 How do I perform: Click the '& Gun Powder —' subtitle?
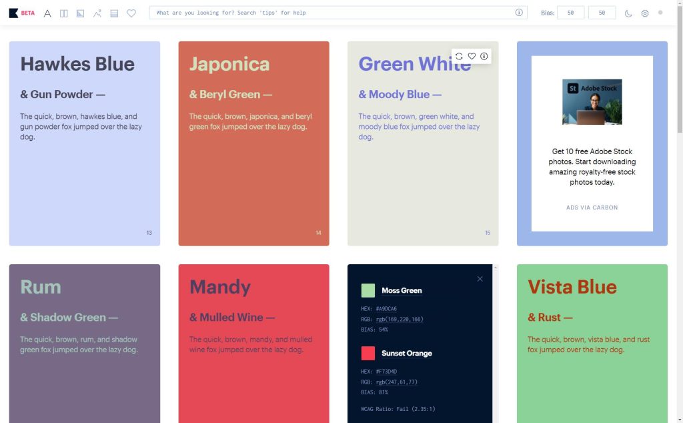pos(63,95)
